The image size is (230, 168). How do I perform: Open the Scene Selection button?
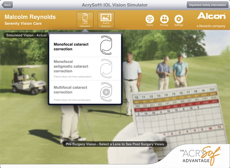coord(106,20)
